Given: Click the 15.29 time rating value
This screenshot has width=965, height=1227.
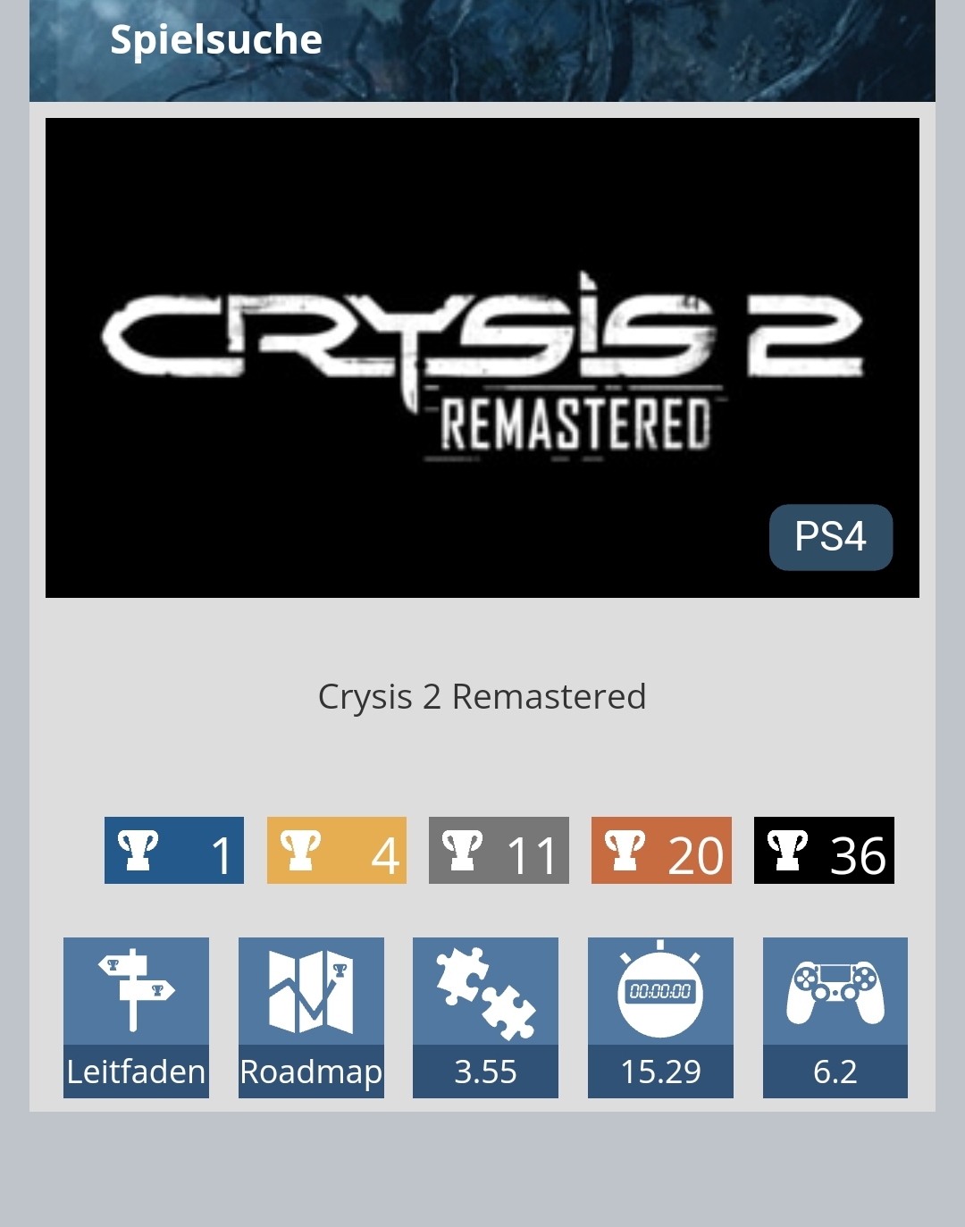Looking at the screenshot, I should click(660, 1072).
